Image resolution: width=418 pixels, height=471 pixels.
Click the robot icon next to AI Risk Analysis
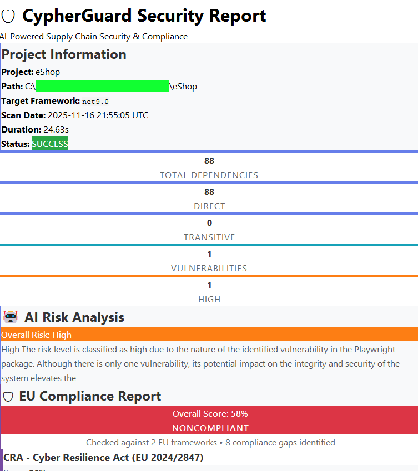click(x=11, y=317)
